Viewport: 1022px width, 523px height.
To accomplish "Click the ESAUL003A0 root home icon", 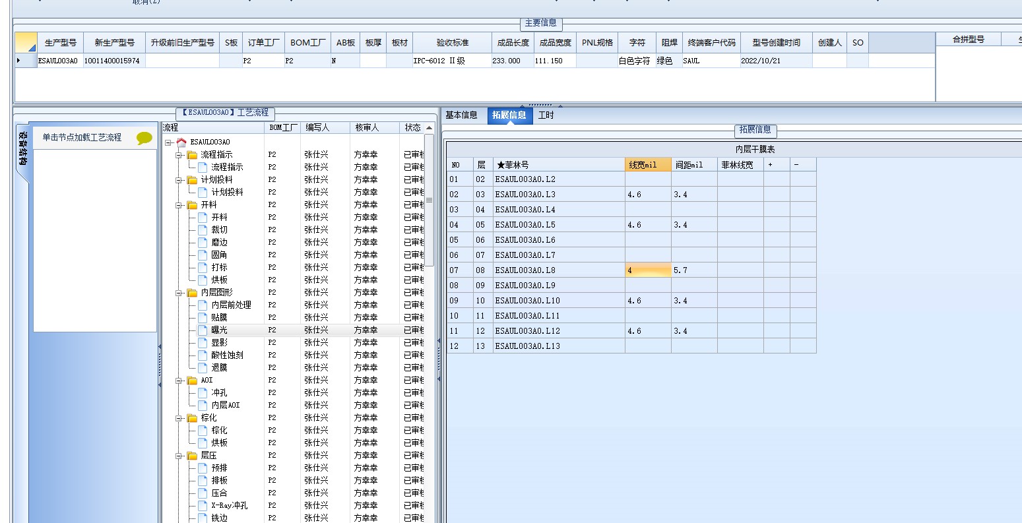I will click(181, 142).
